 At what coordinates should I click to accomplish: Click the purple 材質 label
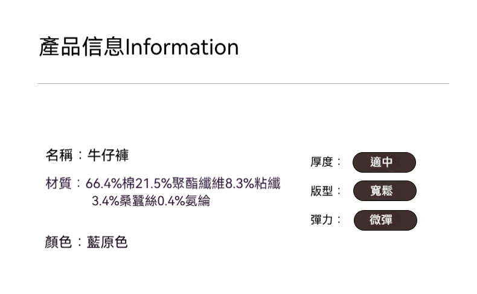pos(59,183)
